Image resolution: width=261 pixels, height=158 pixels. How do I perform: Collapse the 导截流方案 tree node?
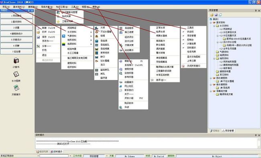coord(211,91)
